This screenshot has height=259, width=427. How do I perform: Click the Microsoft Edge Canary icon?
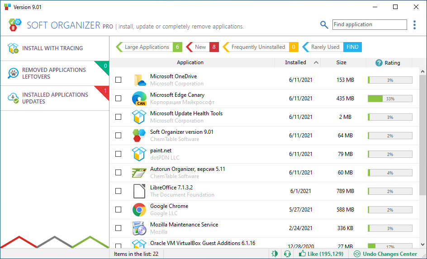tap(139, 99)
